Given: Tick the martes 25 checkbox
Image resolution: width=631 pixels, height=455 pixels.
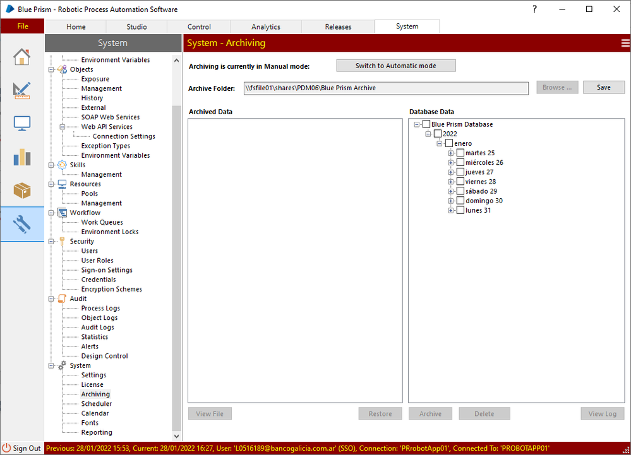Looking at the screenshot, I should pyautogui.click(x=460, y=153).
